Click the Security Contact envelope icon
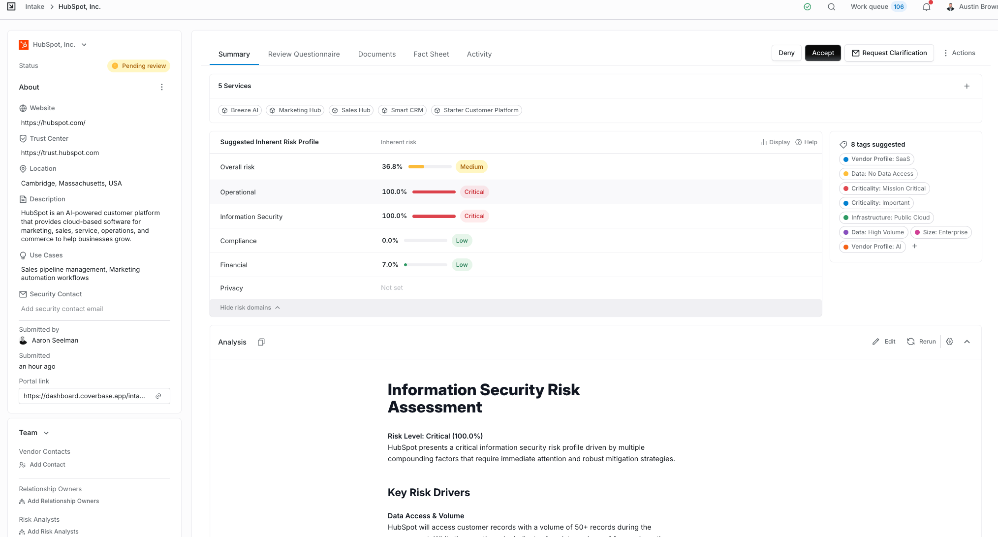Screen dimensions: 998x537 (x=23, y=294)
